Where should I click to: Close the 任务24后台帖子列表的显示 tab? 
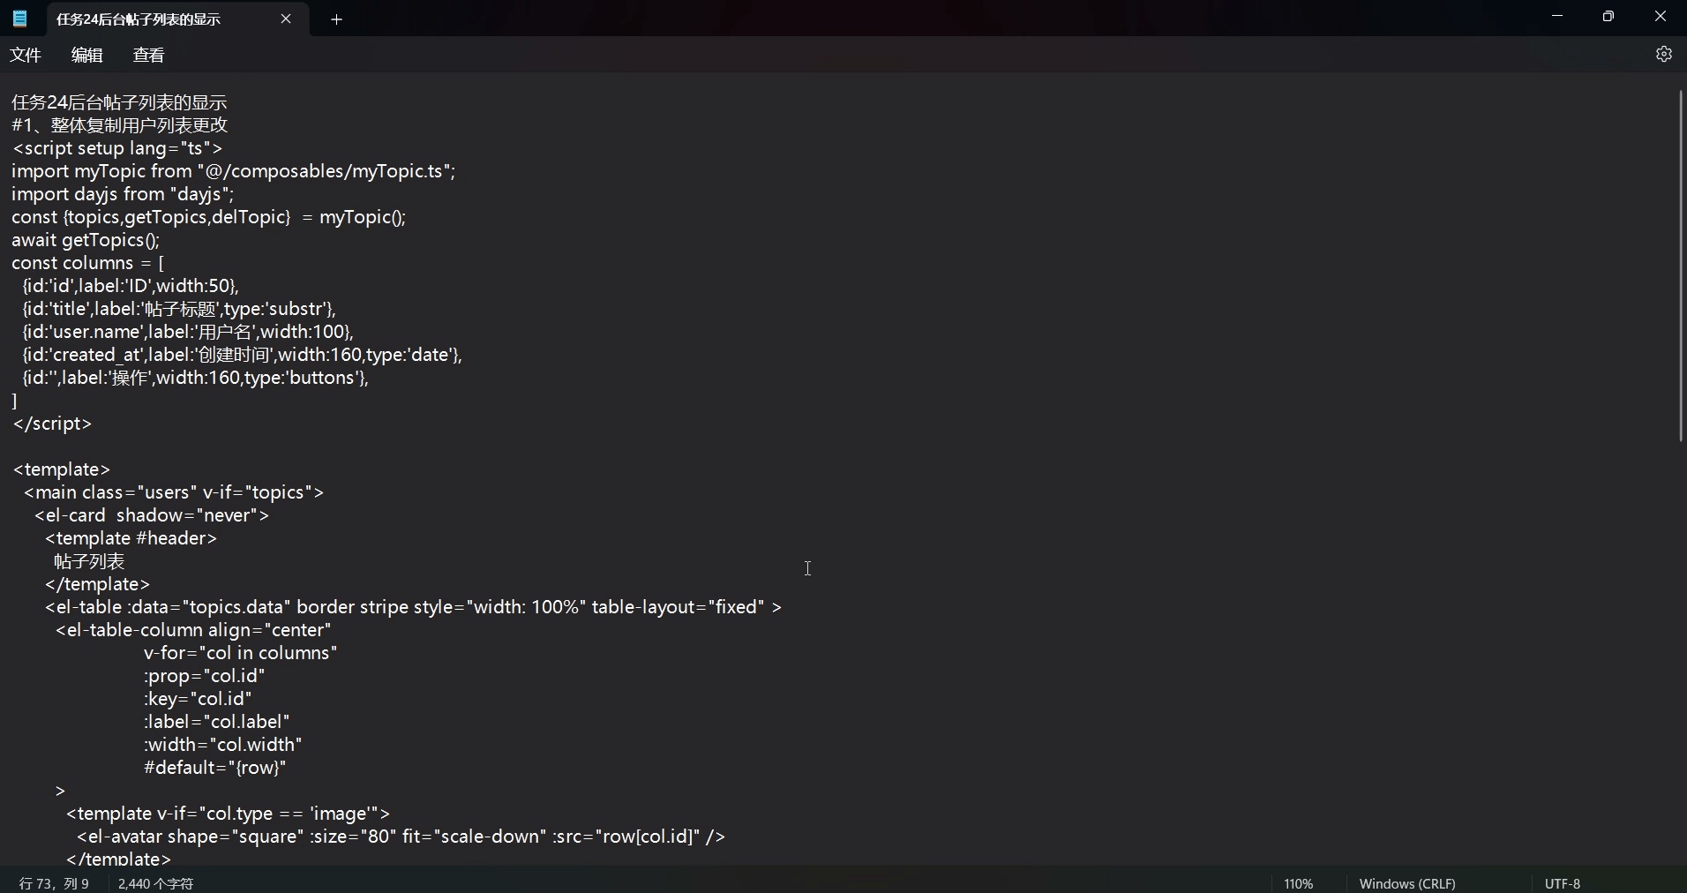pos(287,19)
